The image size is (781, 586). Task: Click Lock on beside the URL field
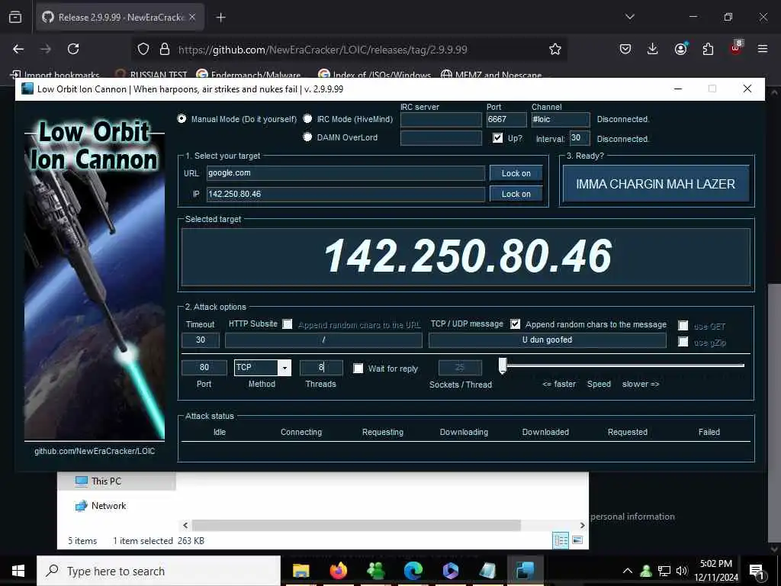(x=516, y=173)
